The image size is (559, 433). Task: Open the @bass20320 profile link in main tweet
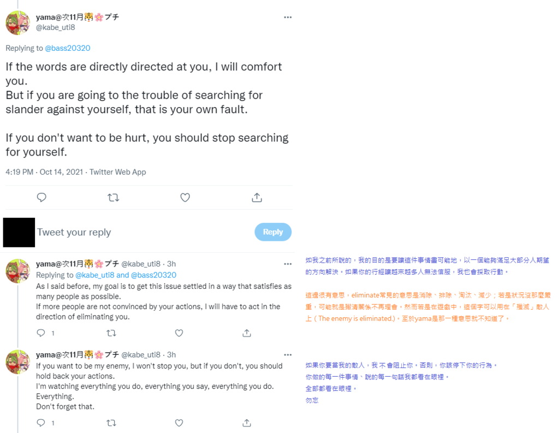coord(67,48)
